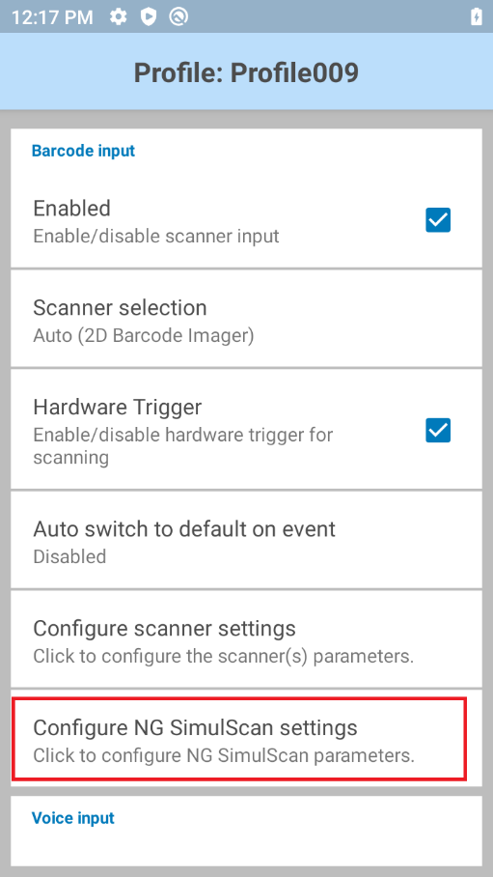Uncheck the Enabled scanner input checkbox
The width and height of the screenshot is (493, 877).
[x=438, y=220]
